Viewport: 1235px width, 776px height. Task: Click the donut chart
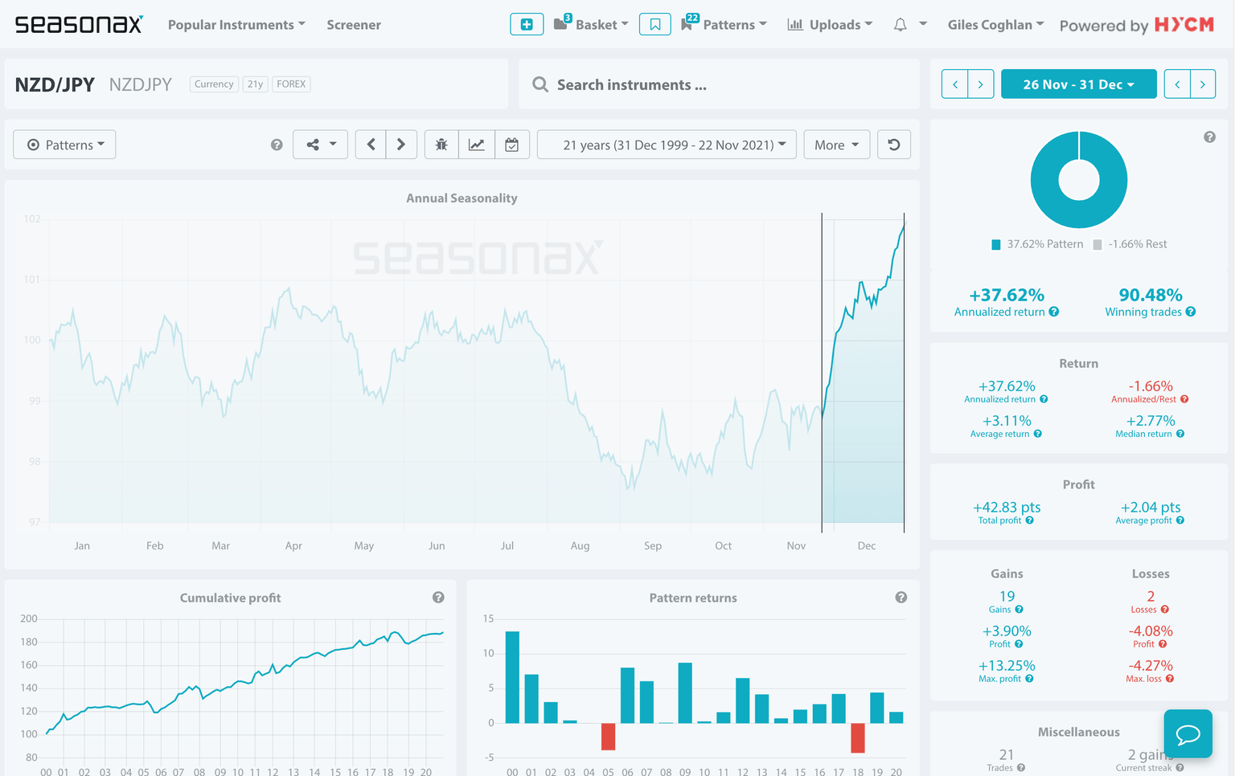click(x=1079, y=180)
